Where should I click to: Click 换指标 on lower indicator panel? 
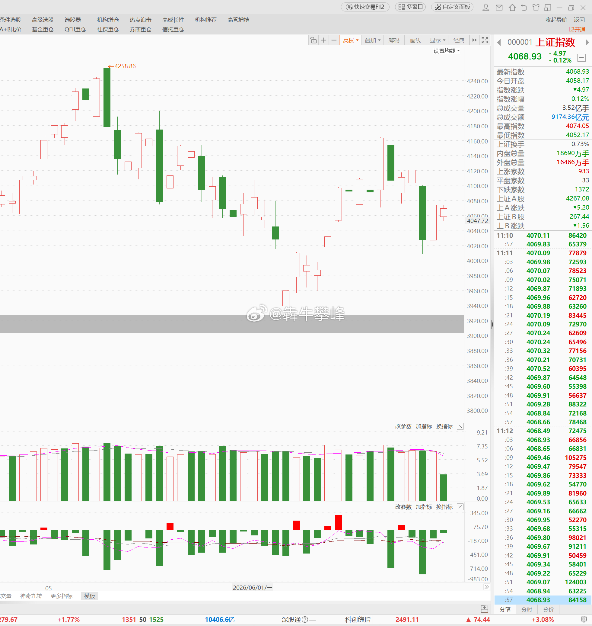pyautogui.click(x=444, y=507)
